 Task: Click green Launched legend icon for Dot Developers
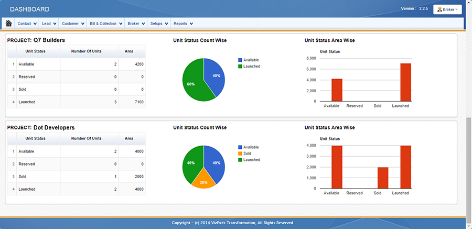tap(240, 160)
